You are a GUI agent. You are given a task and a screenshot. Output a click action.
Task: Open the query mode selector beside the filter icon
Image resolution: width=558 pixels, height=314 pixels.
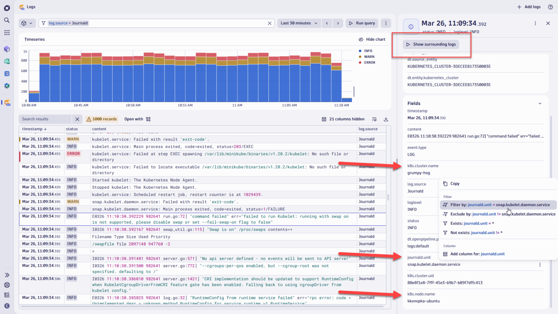point(27,23)
